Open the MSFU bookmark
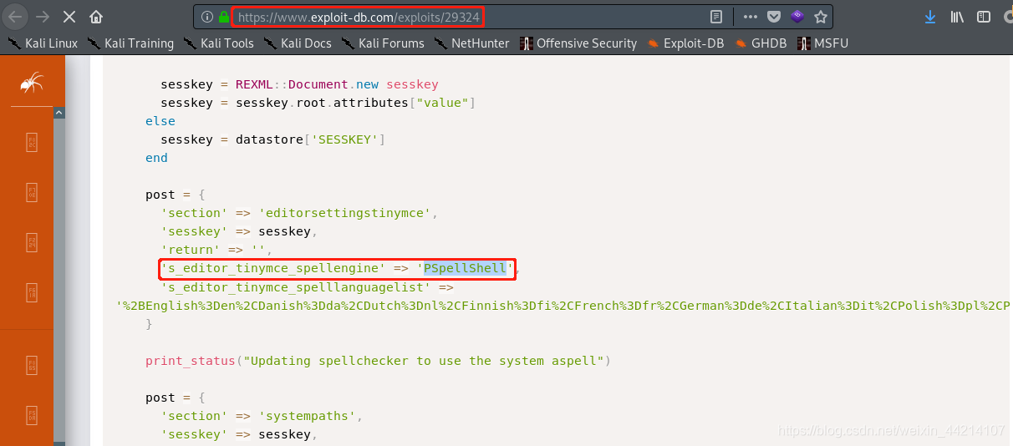 823,43
